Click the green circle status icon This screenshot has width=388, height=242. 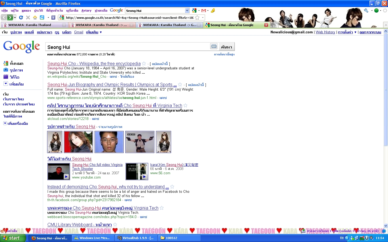[376, 10]
